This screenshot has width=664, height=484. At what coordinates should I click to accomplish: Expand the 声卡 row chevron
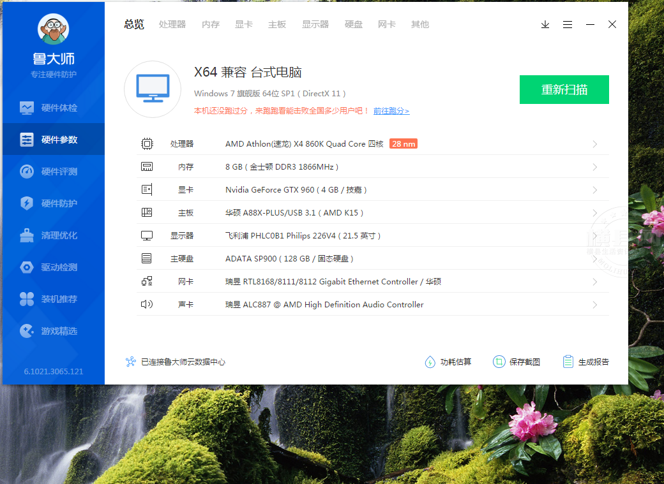click(x=595, y=305)
